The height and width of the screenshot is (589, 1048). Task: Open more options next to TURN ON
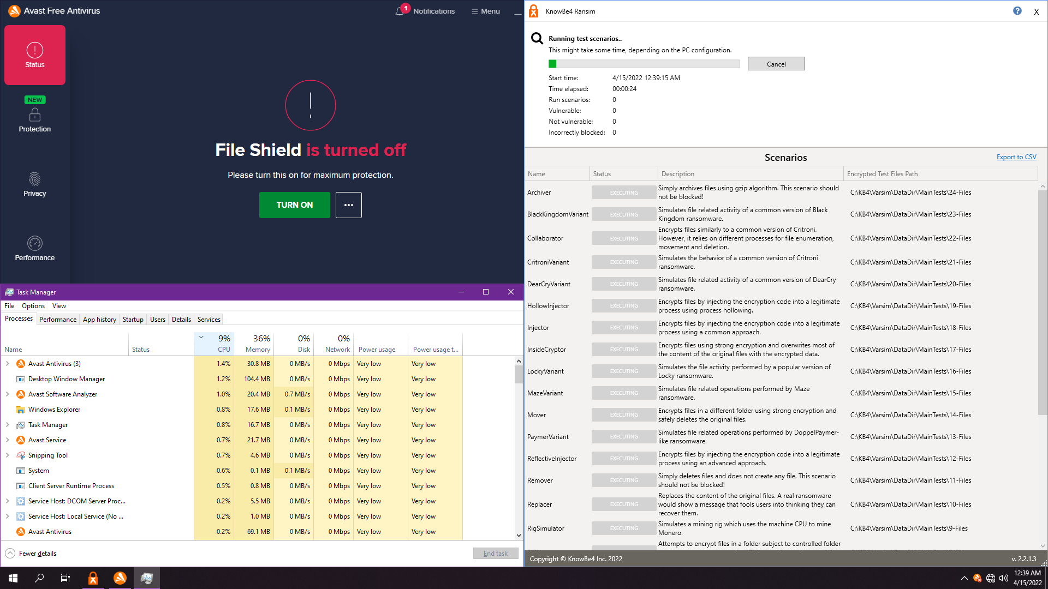pyautogui.click(x=349, y=205)
